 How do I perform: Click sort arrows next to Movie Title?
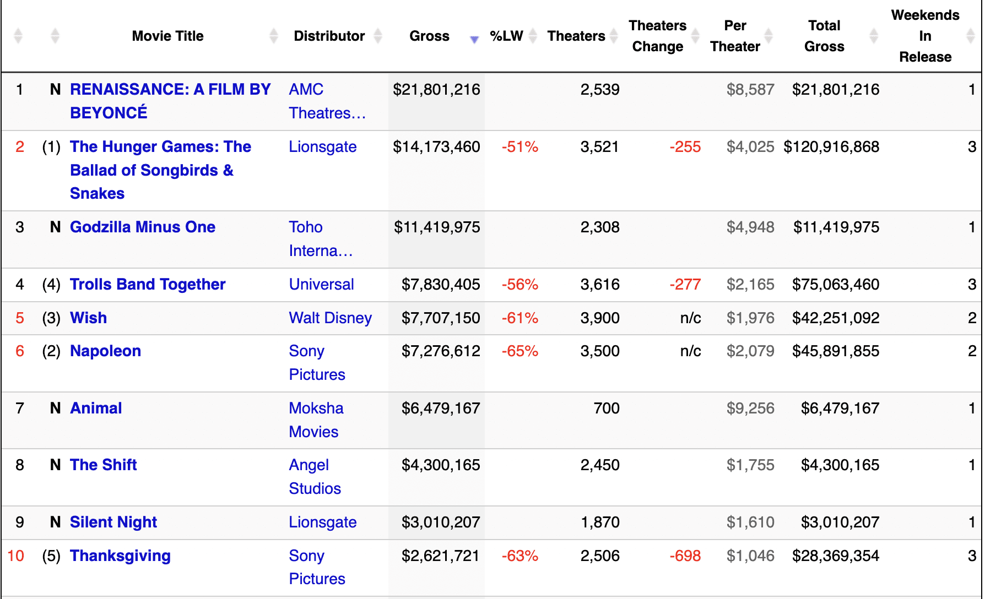(274, 36)
